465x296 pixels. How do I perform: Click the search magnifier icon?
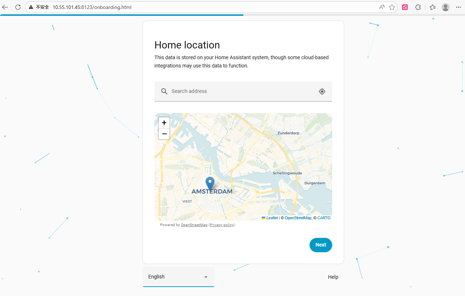(164, 91)
